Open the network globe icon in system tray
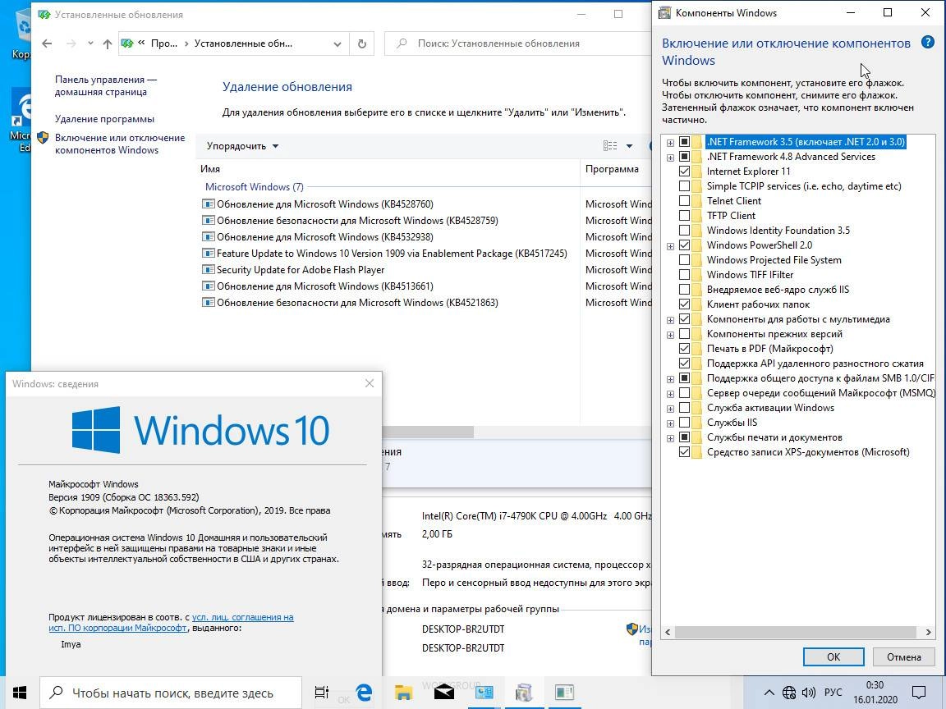The height and width of the screenshot is (709, 946). point(789,693)
